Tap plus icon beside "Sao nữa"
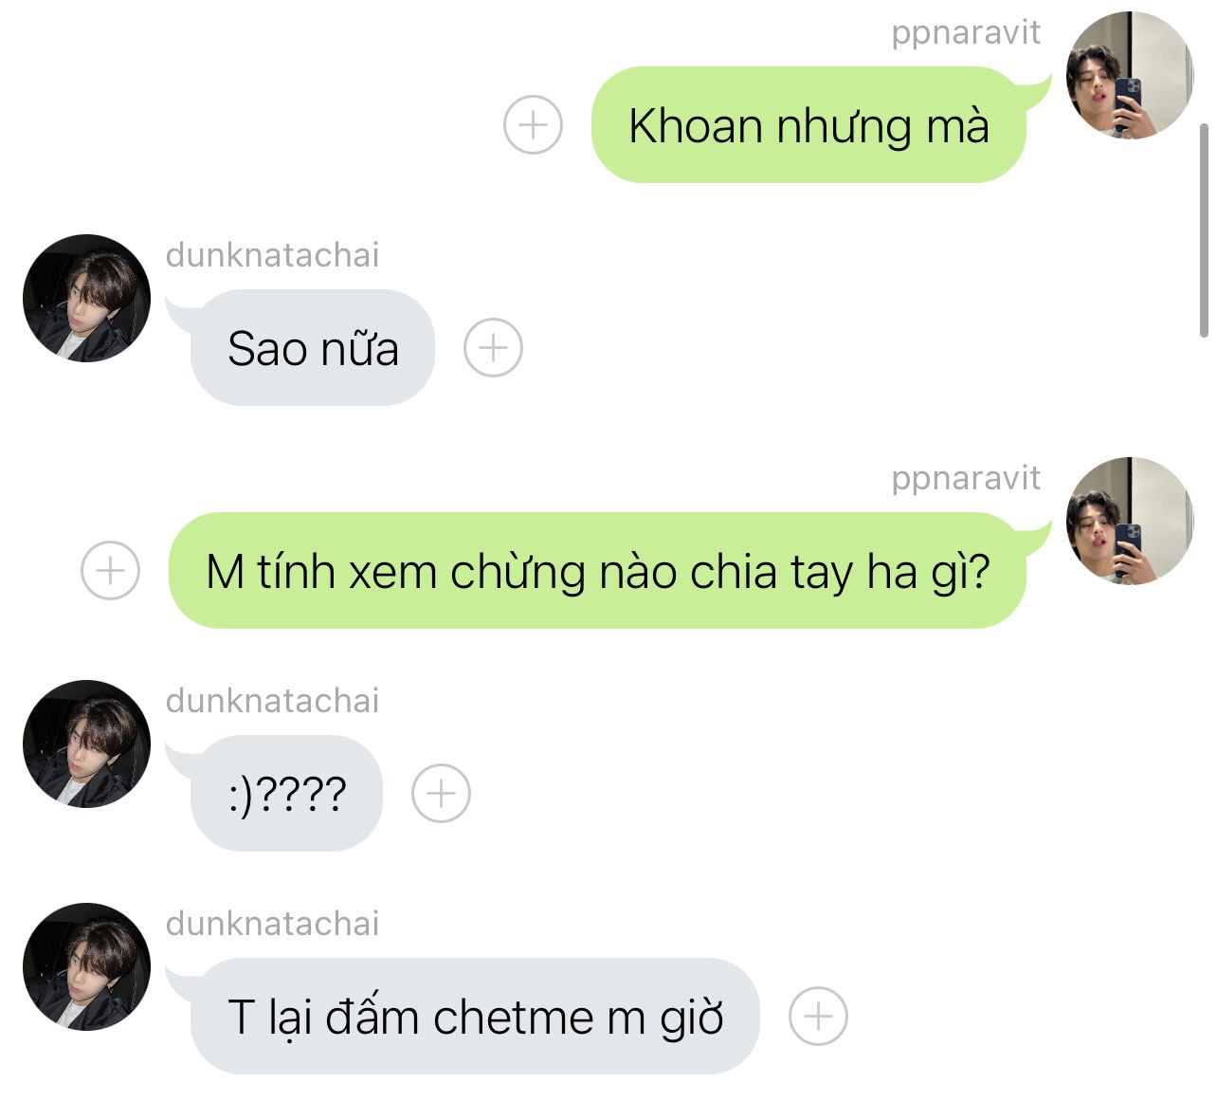This screenshot has width=1217, height=1120. tap(493, 347)
